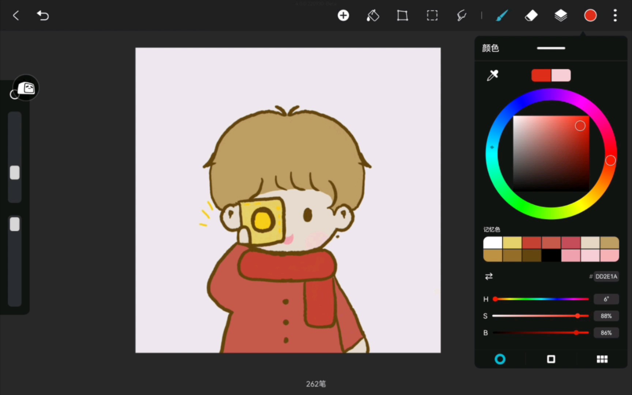Select the finger smudge tool
The height and width of the screenshot is (395, 632).
click(462, 15)
